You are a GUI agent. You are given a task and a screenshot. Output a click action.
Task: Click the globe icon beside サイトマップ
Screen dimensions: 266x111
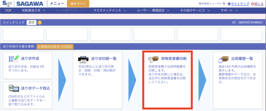coord(229,4)
